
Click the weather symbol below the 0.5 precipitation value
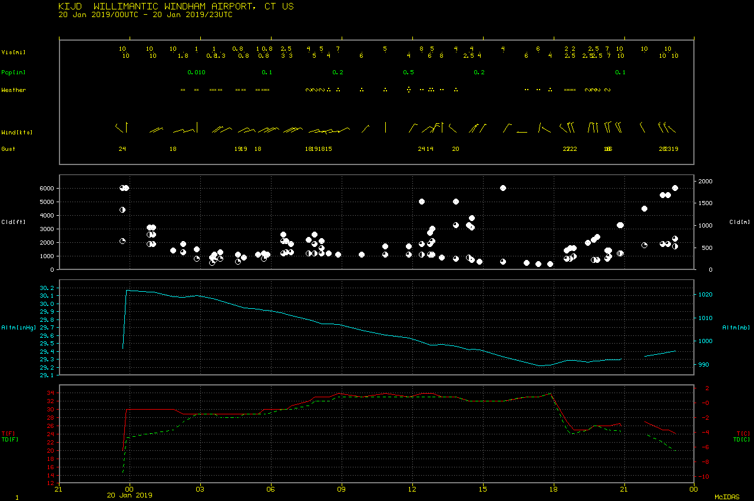tap(408, 90)
